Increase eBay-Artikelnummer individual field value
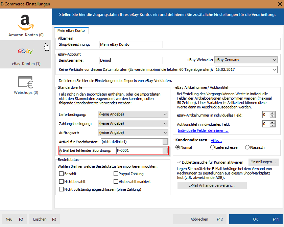 tap(273, 113)
